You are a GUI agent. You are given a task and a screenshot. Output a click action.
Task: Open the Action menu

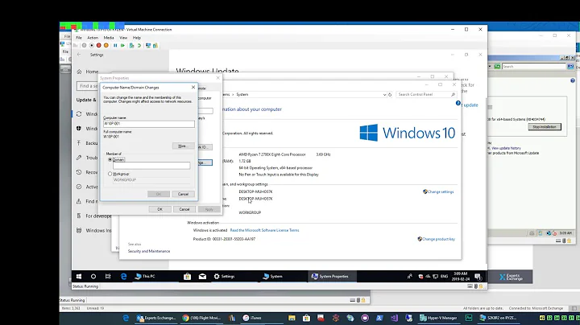pos(93,38)
